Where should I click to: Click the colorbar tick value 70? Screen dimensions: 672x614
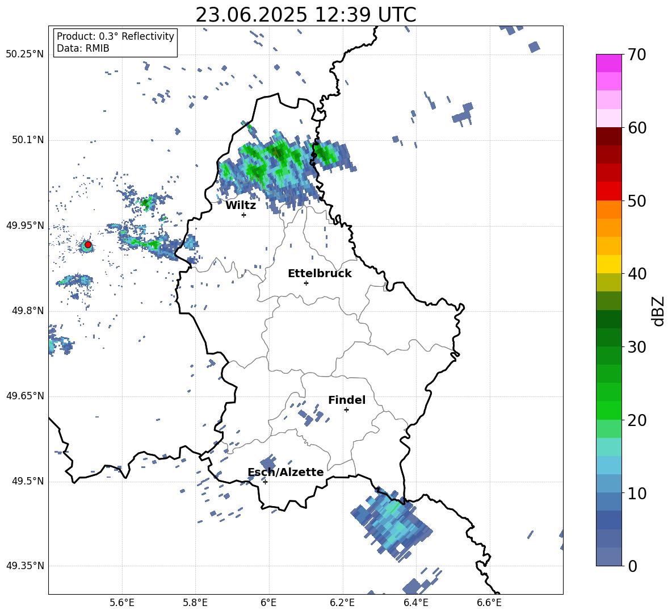pyautogui.click(x=637, y=55)
